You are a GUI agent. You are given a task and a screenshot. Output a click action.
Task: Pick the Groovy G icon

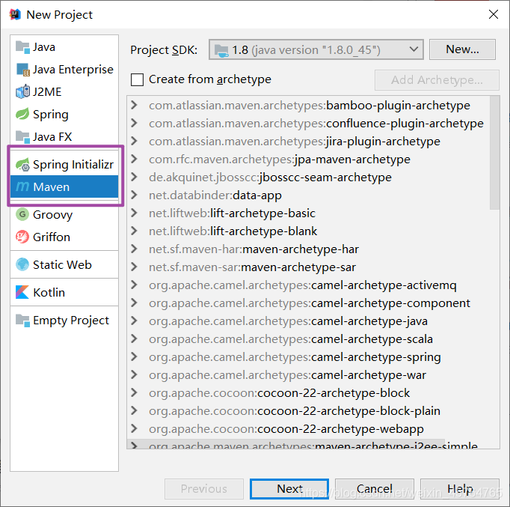[x=22, y=215]
